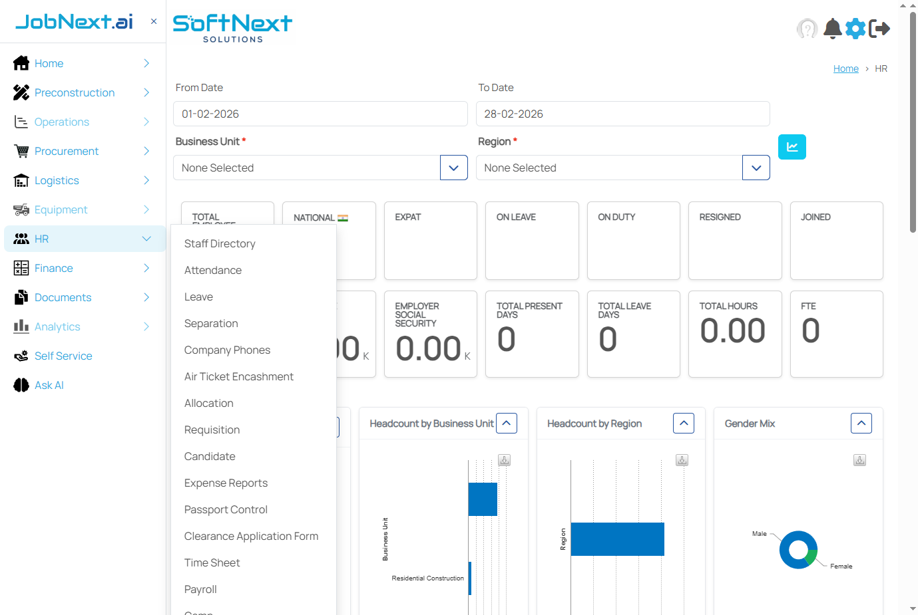The height and width of the screenshot is (615, 918).
Task: Open the settings gear icon
Action: [855, 29]
